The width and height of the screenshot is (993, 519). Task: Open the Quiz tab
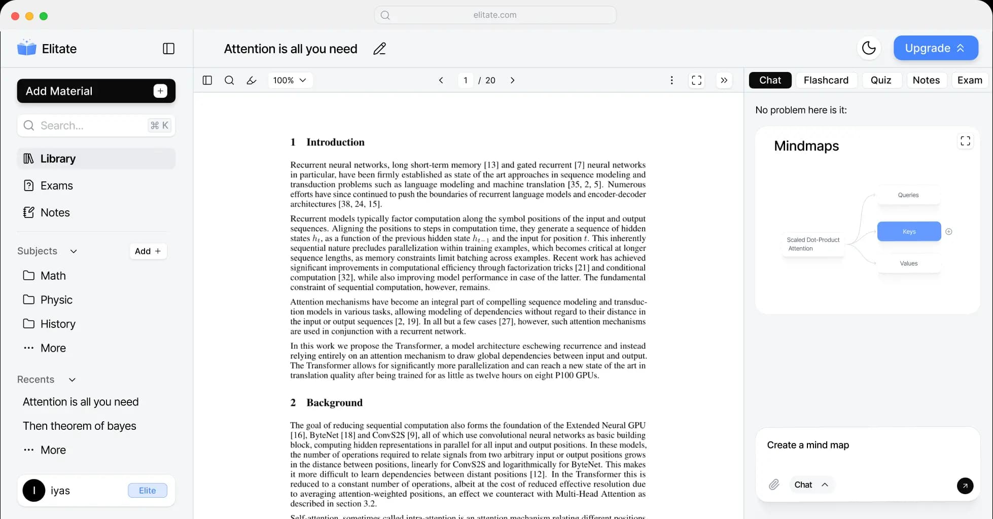click(881, 80)
